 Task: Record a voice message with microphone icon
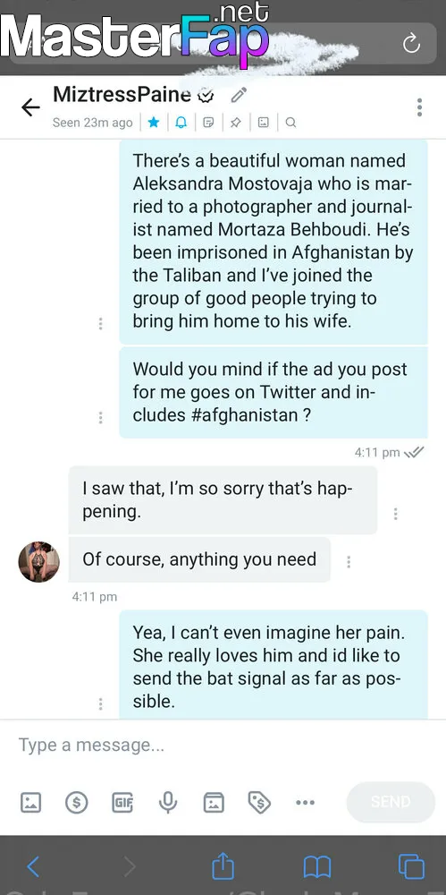pos(168,803)
